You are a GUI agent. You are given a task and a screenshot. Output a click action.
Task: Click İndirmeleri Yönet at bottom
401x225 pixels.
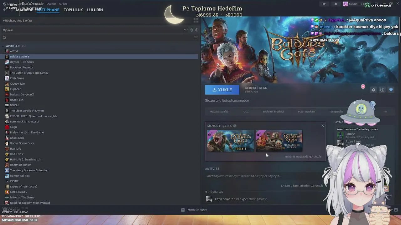196,210
